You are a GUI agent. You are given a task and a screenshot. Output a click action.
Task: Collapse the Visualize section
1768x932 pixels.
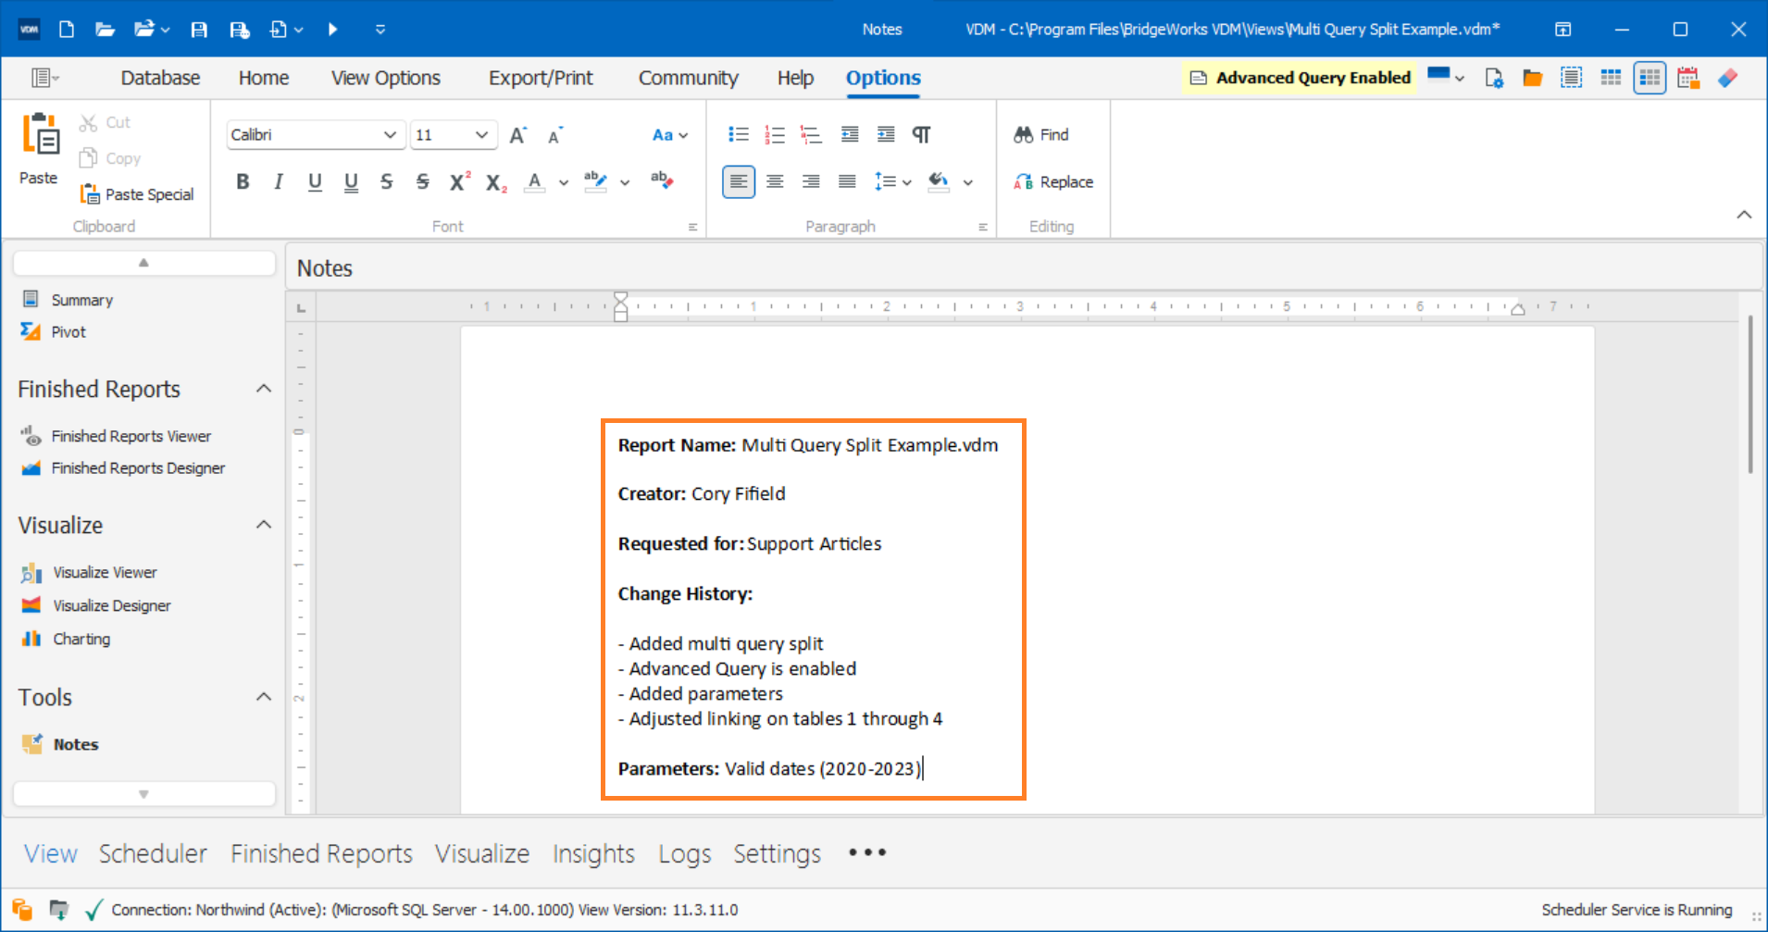click(x=264, y=525)
